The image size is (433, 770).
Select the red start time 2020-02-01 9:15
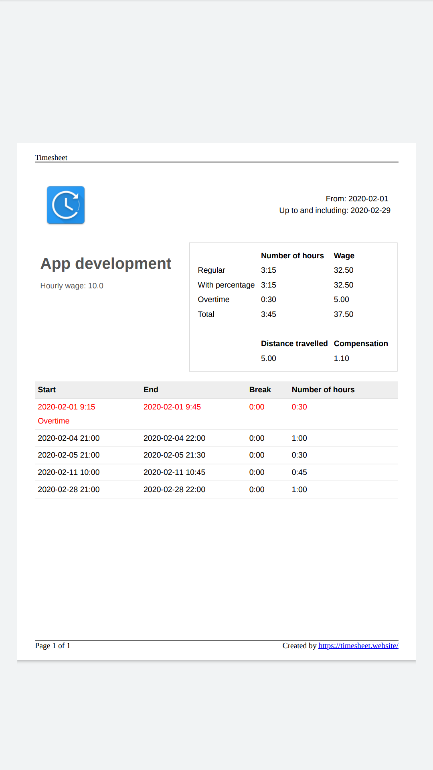click(x=67, y=407)
